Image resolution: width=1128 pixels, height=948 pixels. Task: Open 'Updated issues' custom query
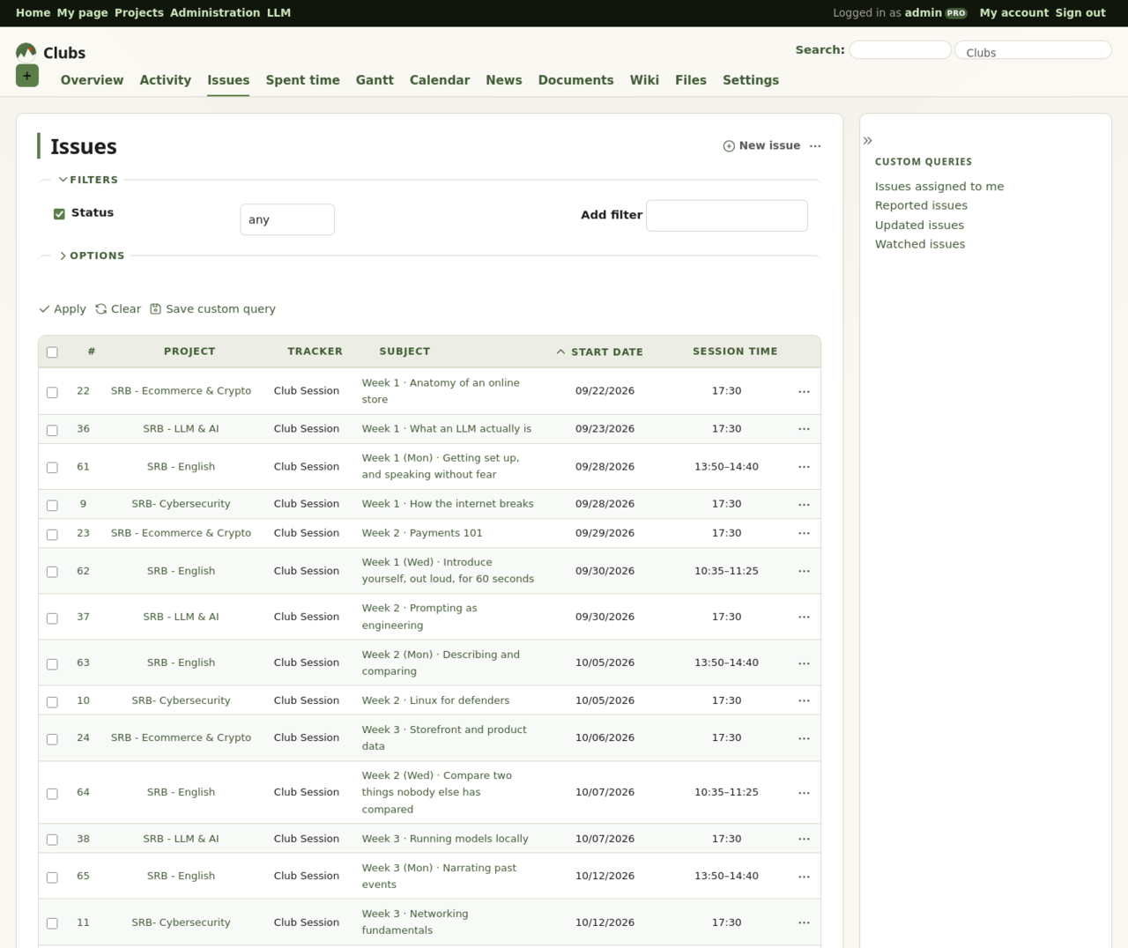[919, 225]
